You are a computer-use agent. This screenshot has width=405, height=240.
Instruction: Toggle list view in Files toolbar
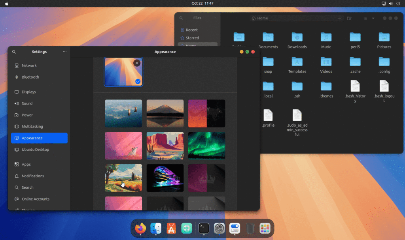[365, 18]
